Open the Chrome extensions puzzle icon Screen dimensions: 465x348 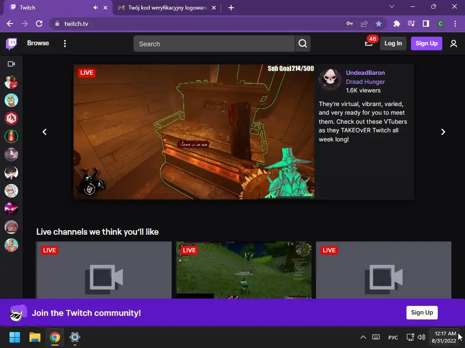(x=397, y=24)
